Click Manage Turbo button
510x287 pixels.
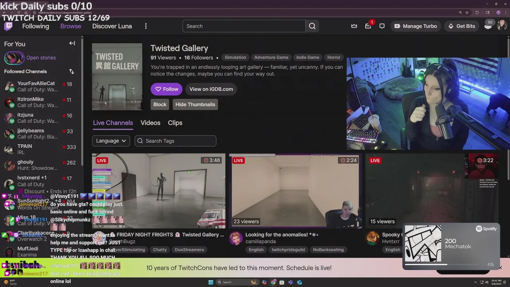(416, 26)
